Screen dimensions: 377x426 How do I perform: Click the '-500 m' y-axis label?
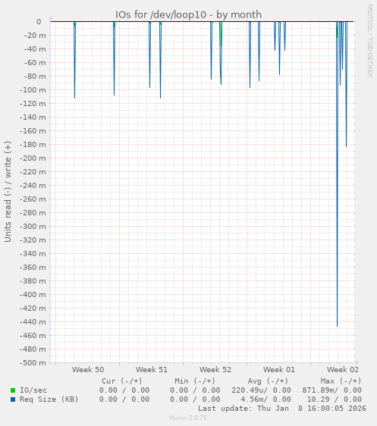point(33,362)
